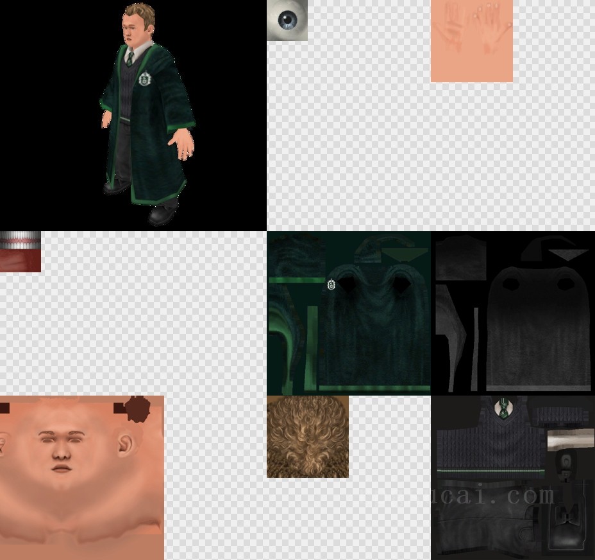595x560 pixels.
Task: Click the ear on face texture's right side
Action: (x=125, y=444)
